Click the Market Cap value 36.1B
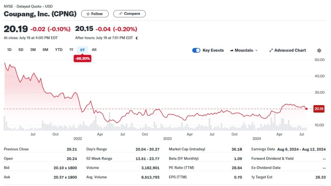The width and height of the screenshot is (331, 186). click(237, 149)
